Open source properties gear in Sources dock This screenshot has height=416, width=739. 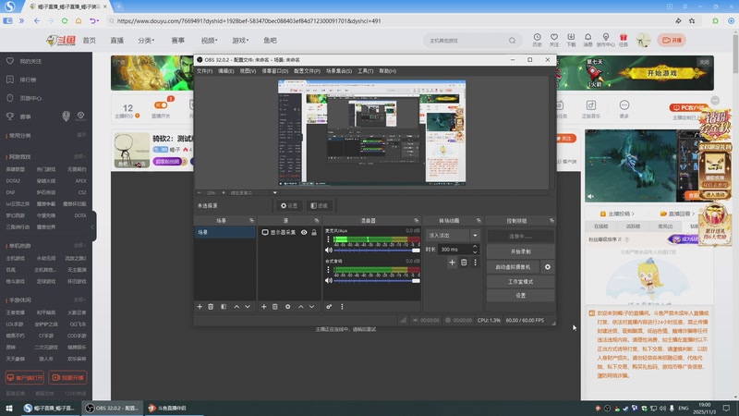pyautogui.click(x=287, y=307)
